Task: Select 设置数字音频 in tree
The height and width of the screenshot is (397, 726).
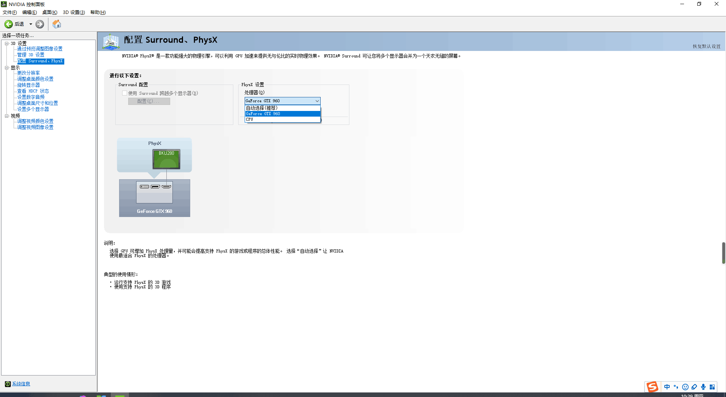Action: [31, 97]
